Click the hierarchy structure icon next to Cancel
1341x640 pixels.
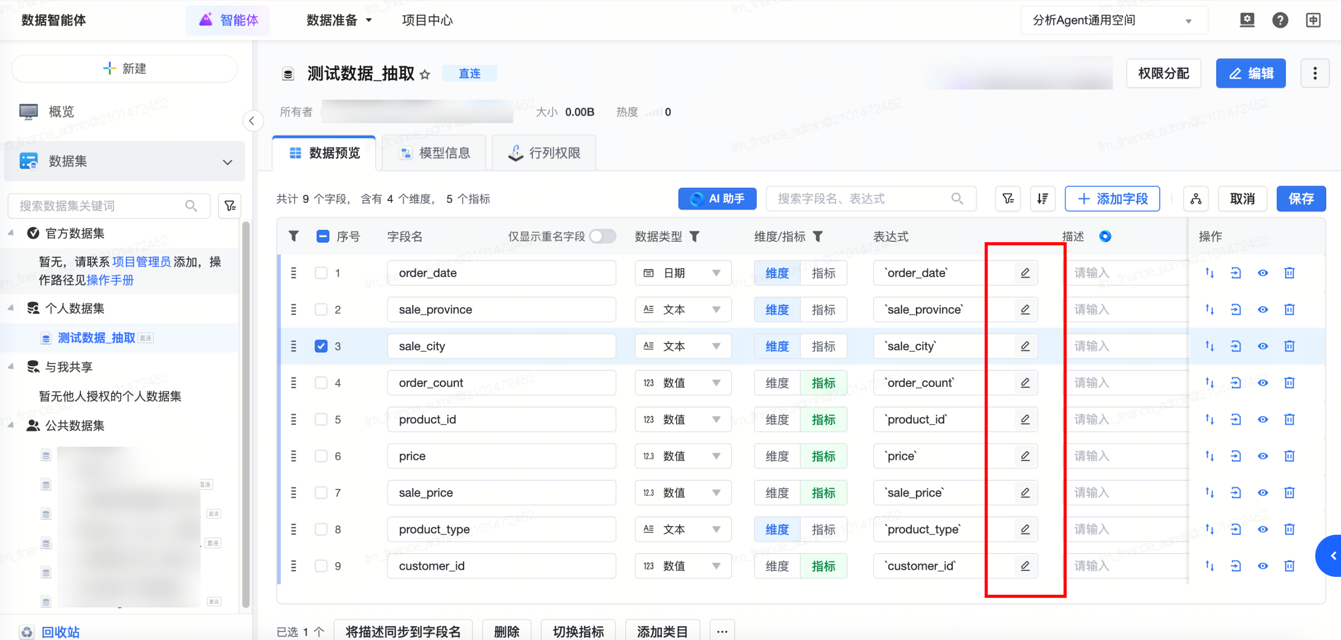coord(1196,199)
